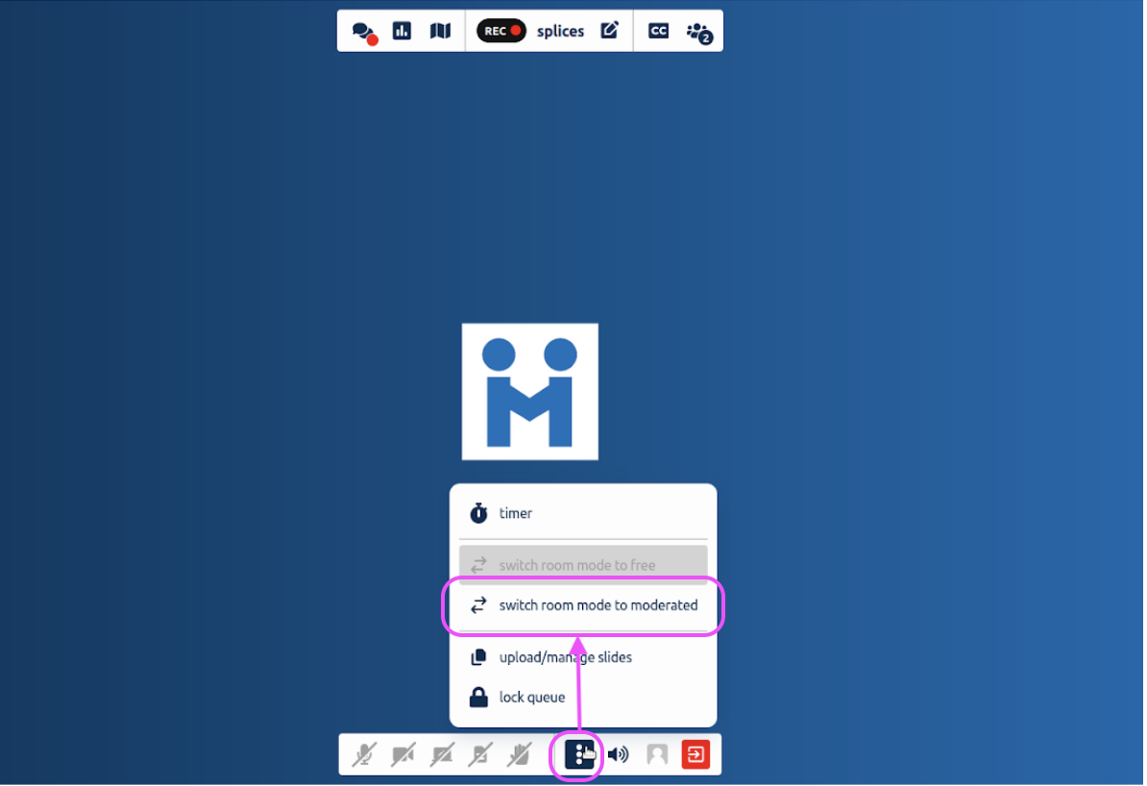Open the participants list showing 2 users
This screenshot has height=786, width=1147.
click(x=698, y=31)
